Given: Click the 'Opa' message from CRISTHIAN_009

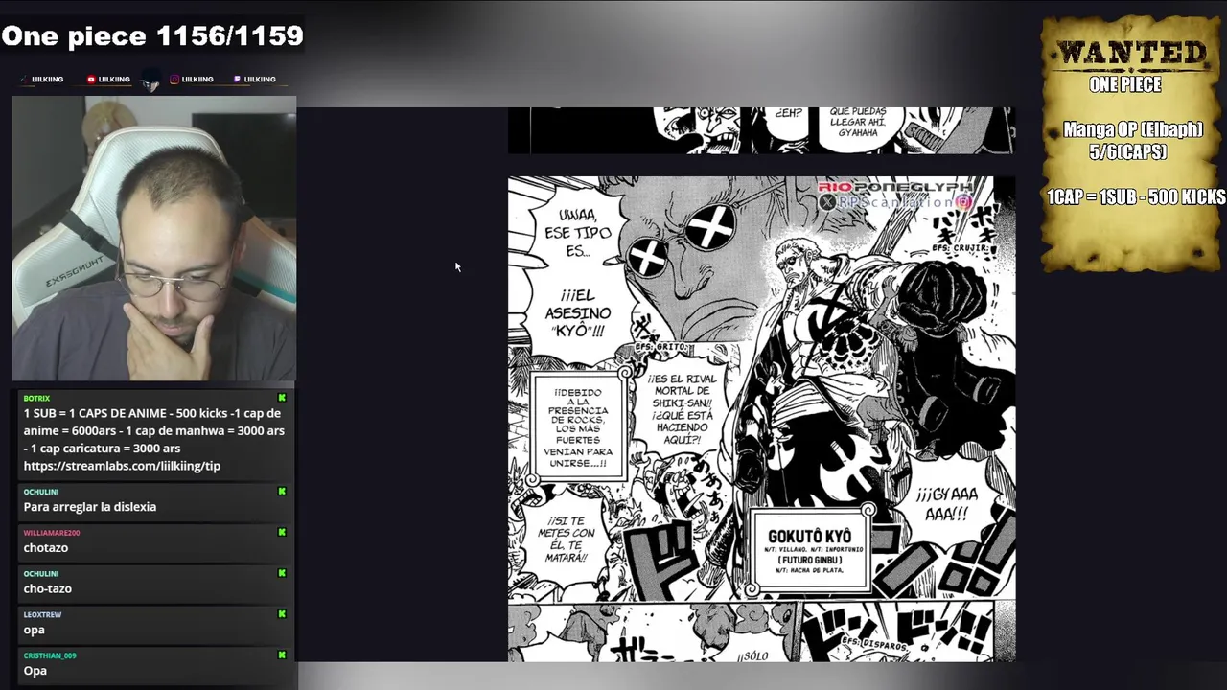Looking at the screenshot, I should point(35,671).
